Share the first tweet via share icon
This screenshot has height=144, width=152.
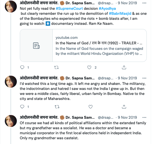click(124, 67)
